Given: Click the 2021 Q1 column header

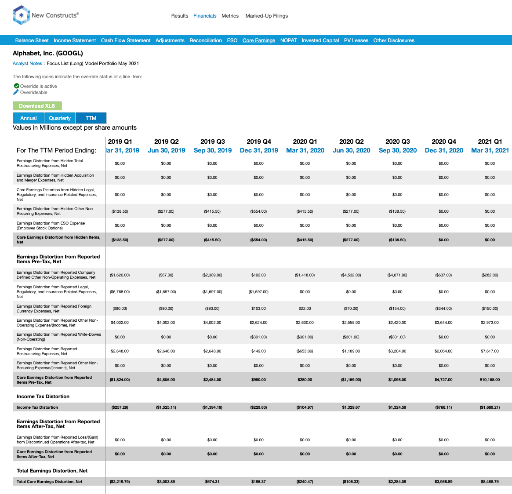Looking at the screenshot, I should 490,142.
